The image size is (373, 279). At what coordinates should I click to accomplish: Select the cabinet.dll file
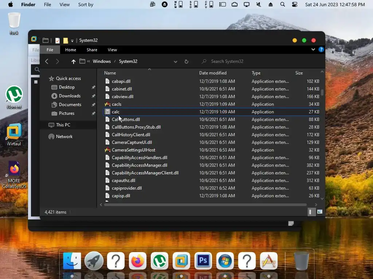[x=211, y=89]
